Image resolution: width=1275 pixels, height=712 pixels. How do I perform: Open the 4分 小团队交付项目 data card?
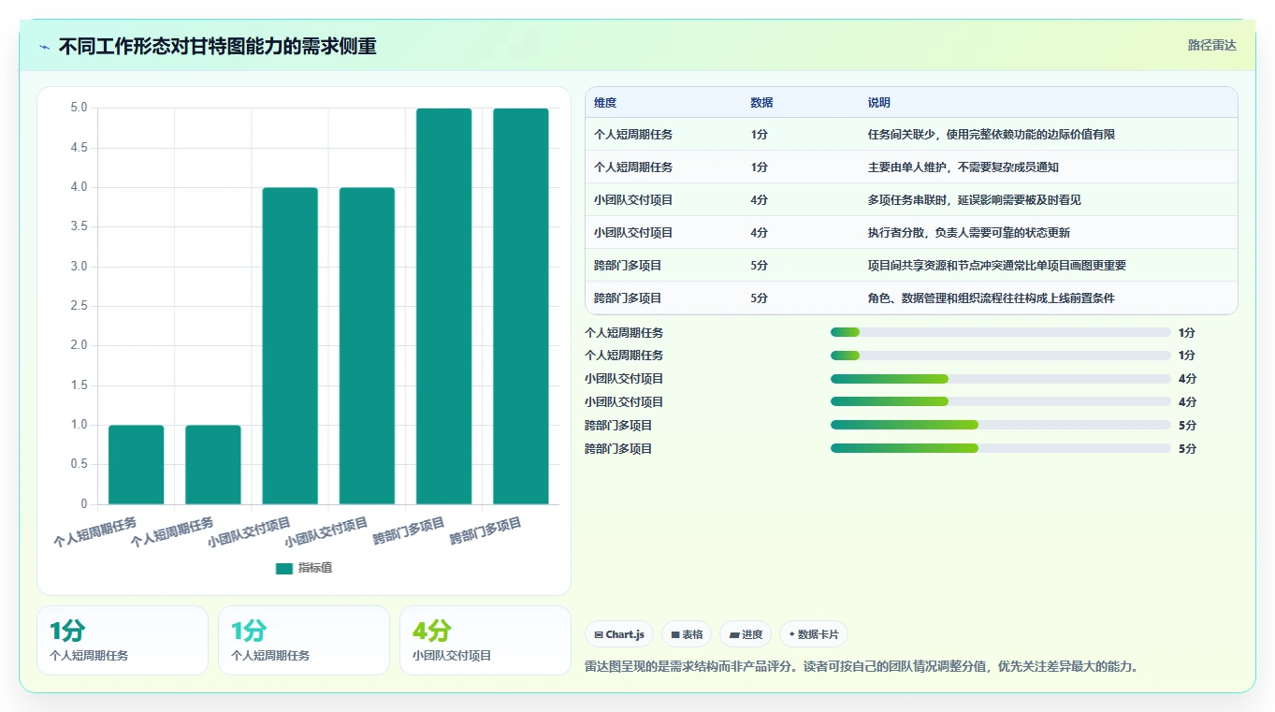click(x=485, y=640)
